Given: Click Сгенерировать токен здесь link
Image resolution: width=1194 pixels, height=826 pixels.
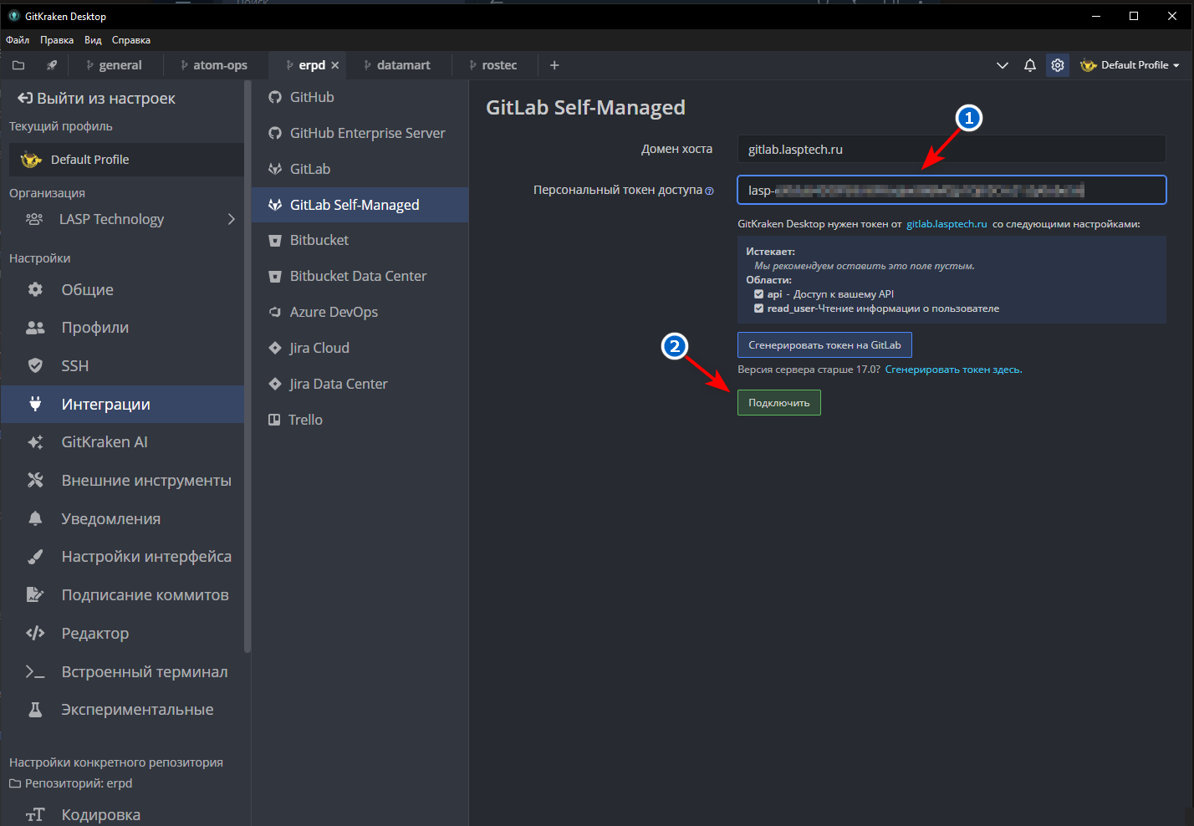Looking at the screenshot, I should (x=953, y=370).
